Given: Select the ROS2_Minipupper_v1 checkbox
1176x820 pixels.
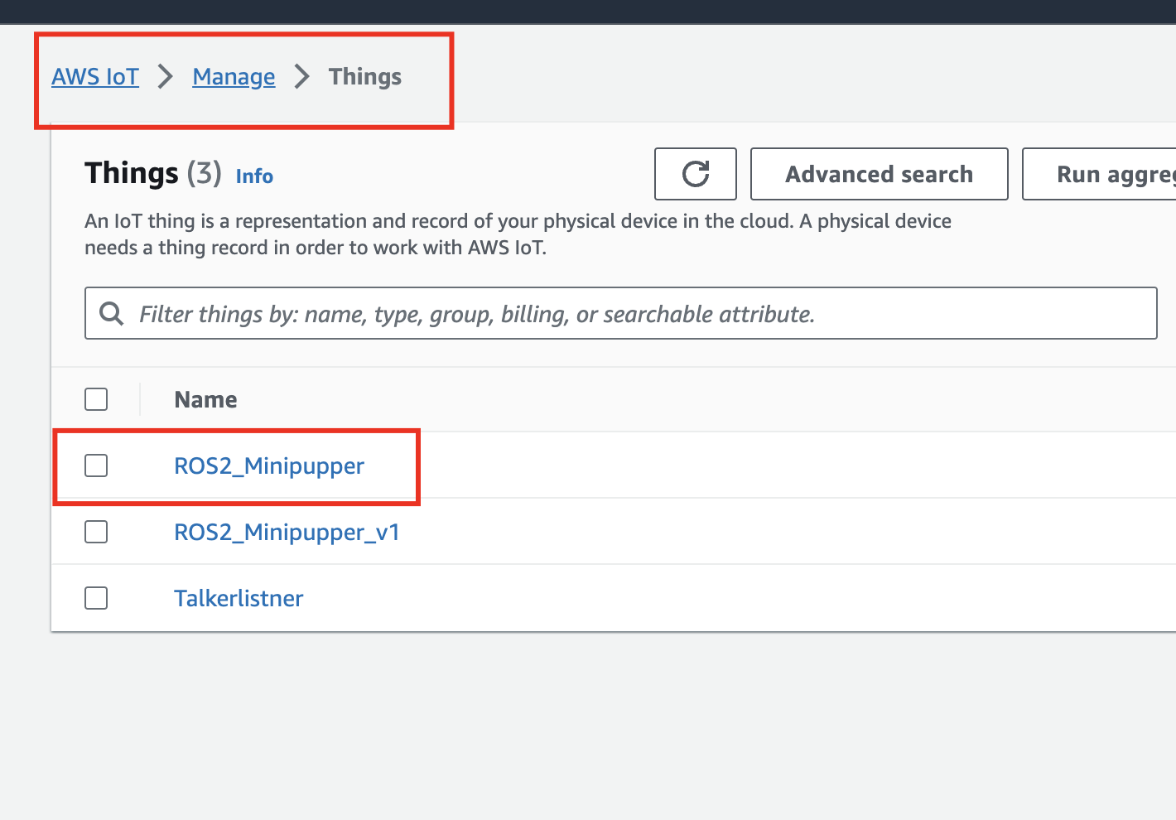Looking at the screenshot, I should point(96,532).
